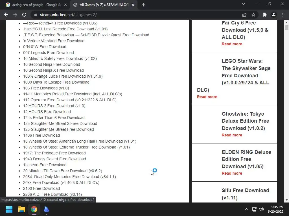Open the Windows Start menu
This screenshot has height=216, width=289.
(9, 209)
